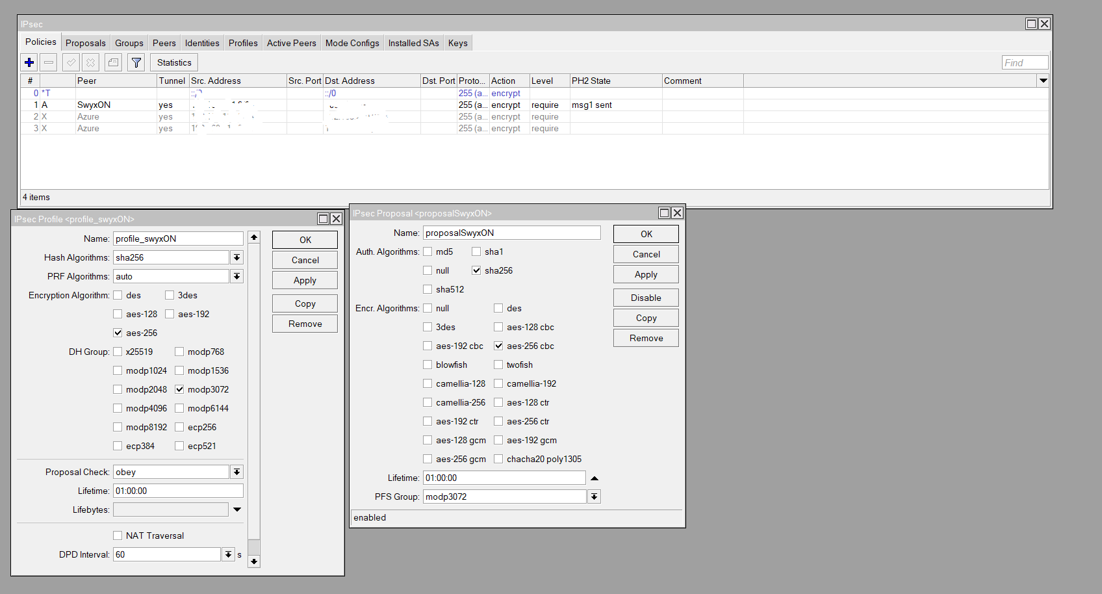Switch to the Proposals tab
This screenshot has width=1102, height=594.
(86, 43)
